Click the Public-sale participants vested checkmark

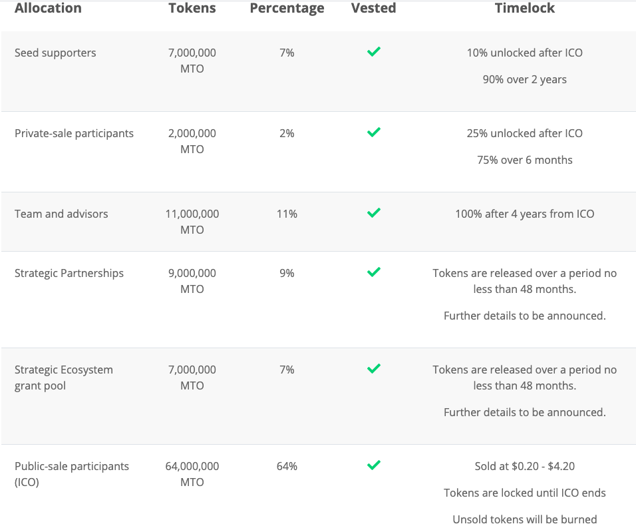pos(374,465)
